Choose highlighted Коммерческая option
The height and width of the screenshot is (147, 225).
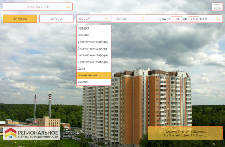[x=94, y=75]
